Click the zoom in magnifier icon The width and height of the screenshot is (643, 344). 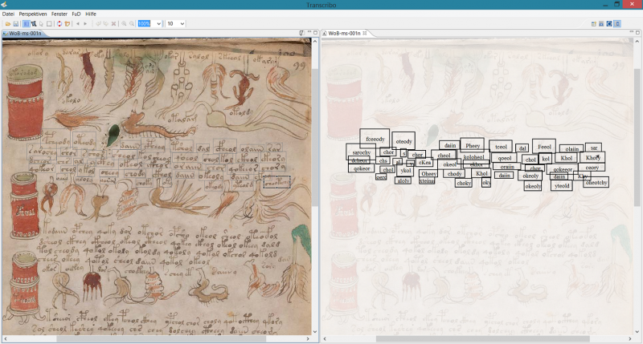[x=124, y=24]
